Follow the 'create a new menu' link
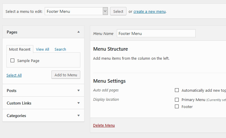This screenshot has width=226, height=138. pyautogui.click(x=149, y=12)
